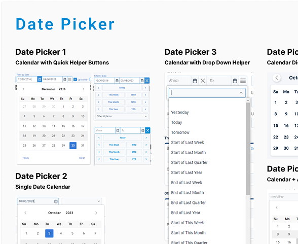This screenshot has width=298, height=244.
Task: Select Today from Date Picker 3 dropdown list
Action: coord(176,122)
